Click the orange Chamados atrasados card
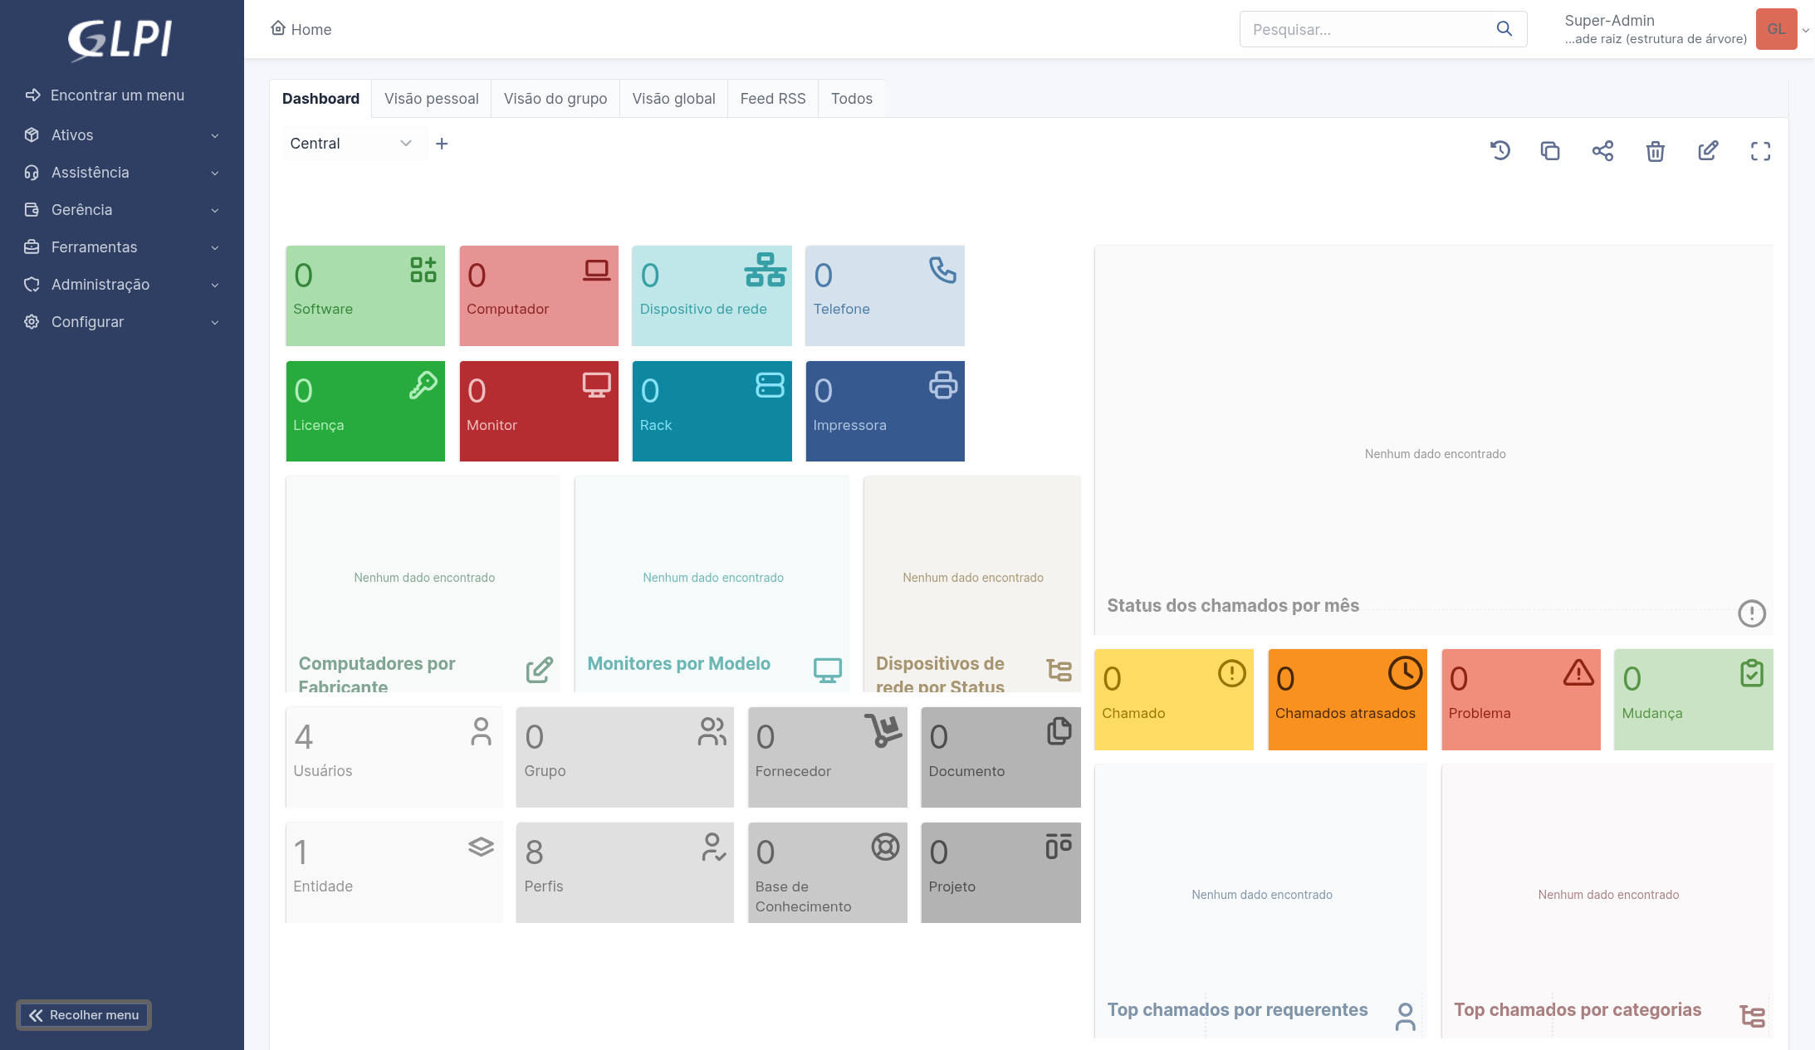The image size is (1815, 1050). point(1347,699)
